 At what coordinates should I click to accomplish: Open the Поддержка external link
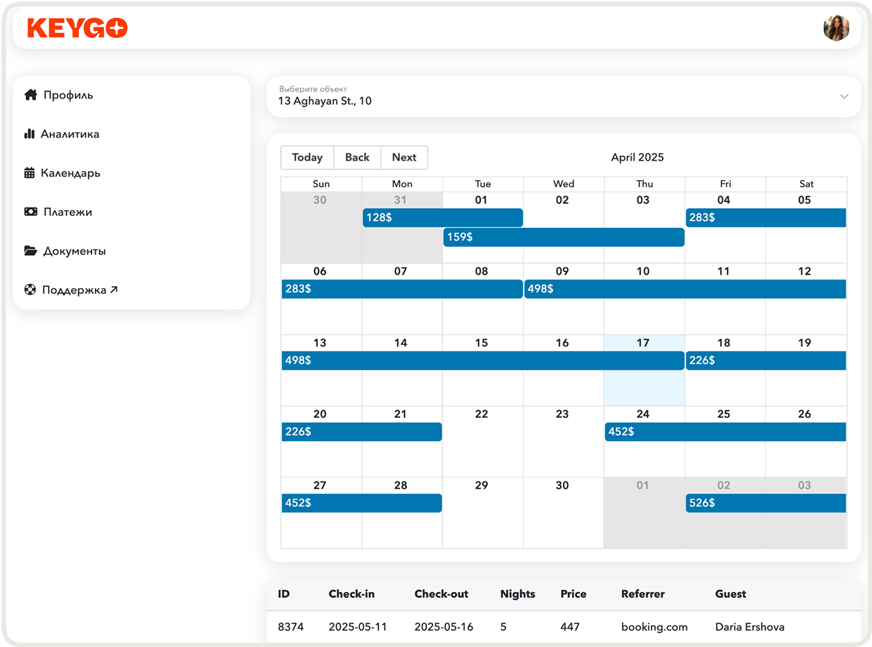coord(79,290)
